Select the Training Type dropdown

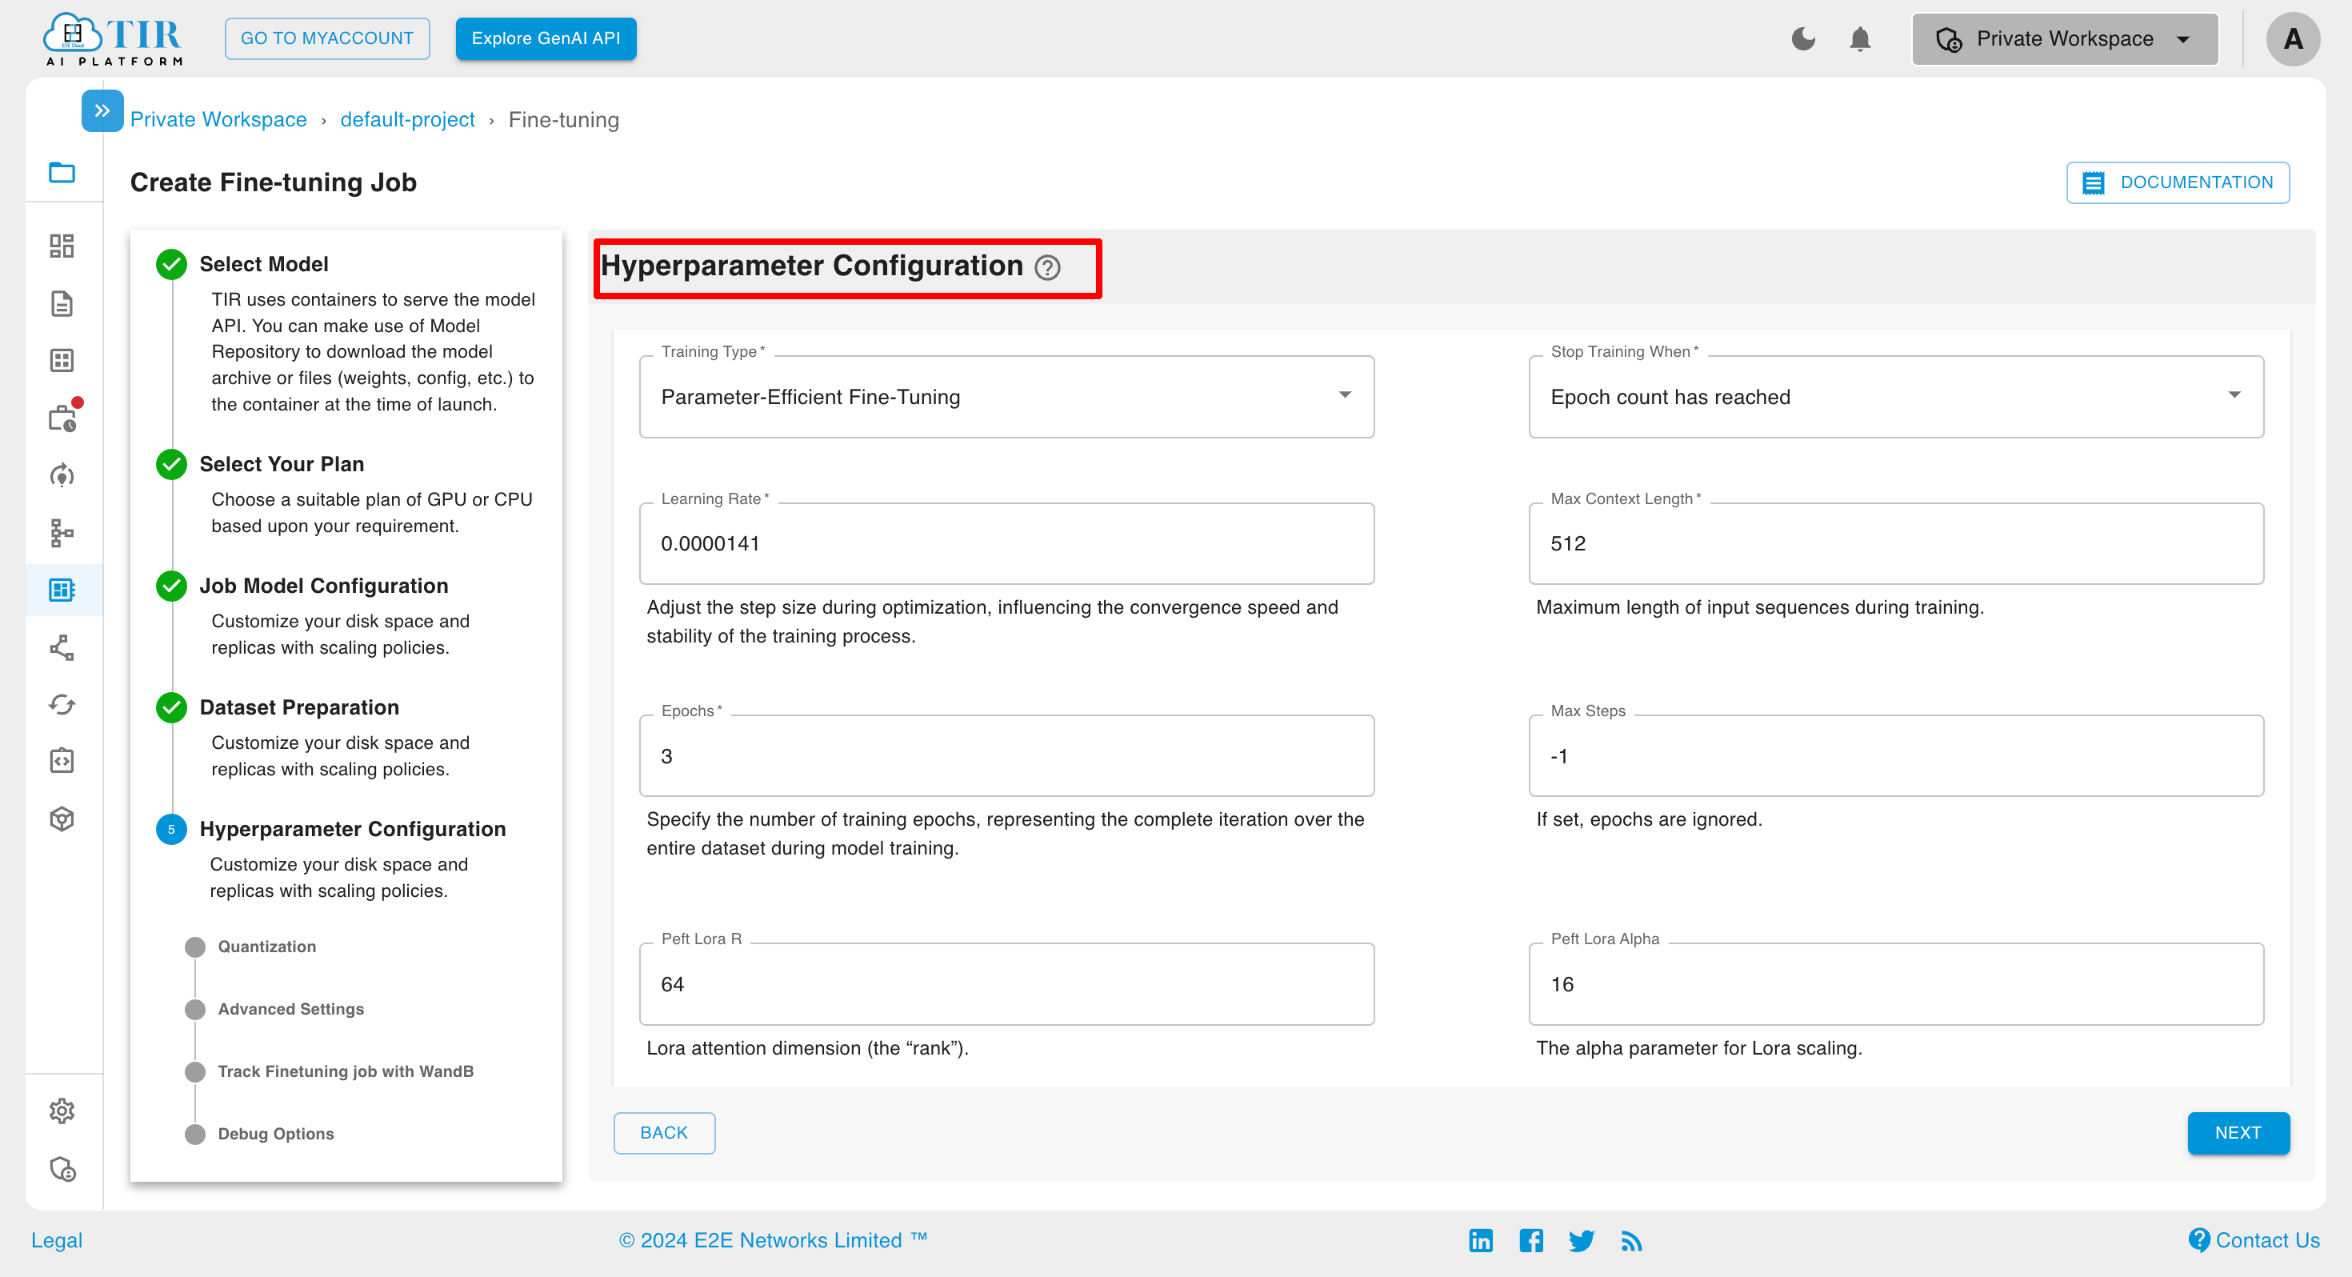point(1008,396)
